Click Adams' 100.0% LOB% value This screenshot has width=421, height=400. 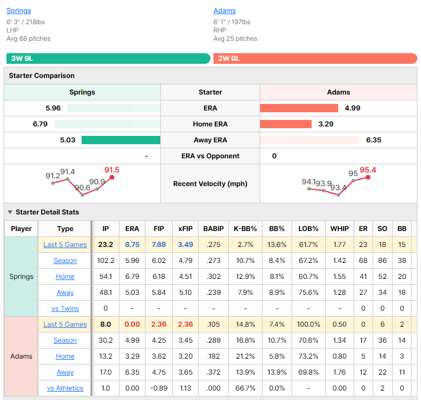[x=308, y=324]
